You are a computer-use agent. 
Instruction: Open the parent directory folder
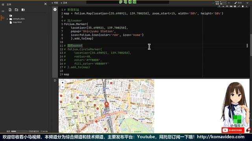click(11, 16)
